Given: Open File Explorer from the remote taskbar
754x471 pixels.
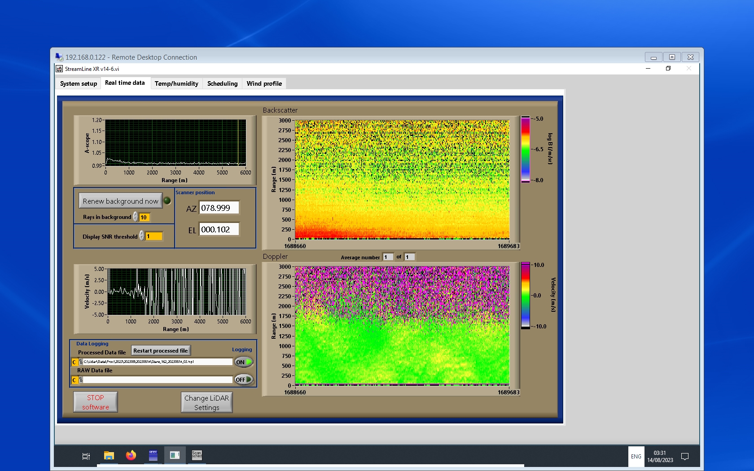Looking at the screenshot, I should coord(109,456).
